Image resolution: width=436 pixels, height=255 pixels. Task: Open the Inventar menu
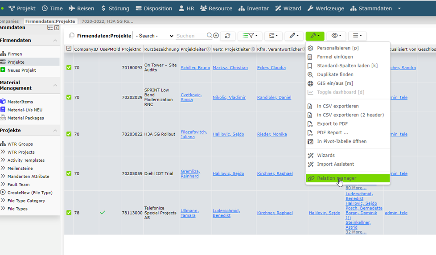(x=253, y=8)
